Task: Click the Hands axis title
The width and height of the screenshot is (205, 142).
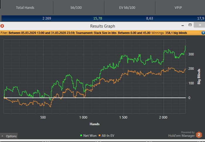Action: (x=95, y=124)
